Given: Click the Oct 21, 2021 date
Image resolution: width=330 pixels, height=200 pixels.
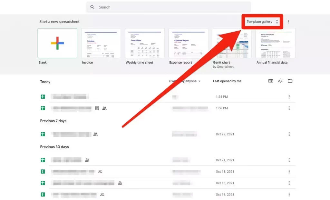Looking at the screenshot, I should 225,160.
